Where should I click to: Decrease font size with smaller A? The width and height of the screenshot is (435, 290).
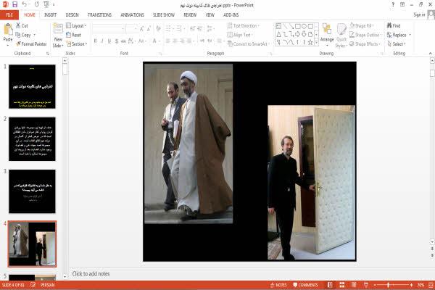point(149,28)
